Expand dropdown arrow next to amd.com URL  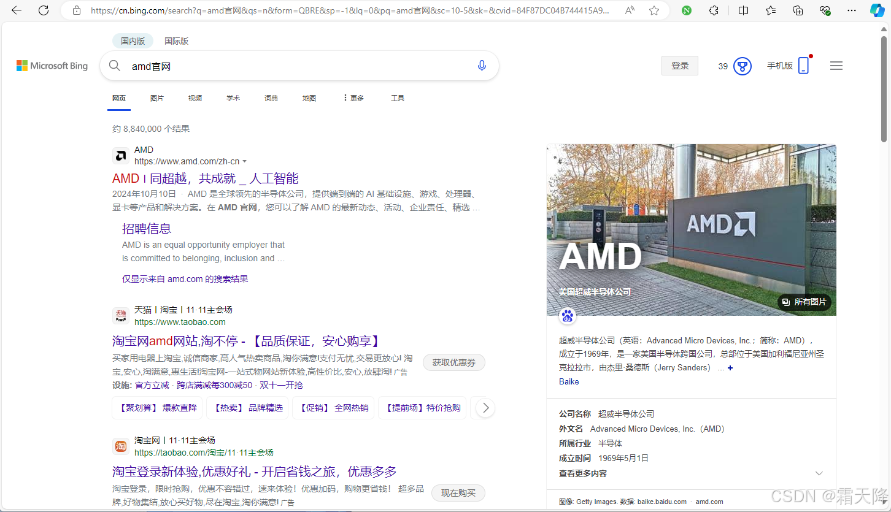[245, 161]
